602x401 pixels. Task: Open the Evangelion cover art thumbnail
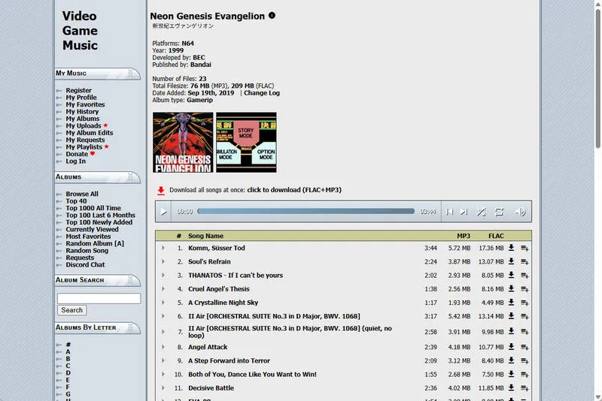[x=183, y=142]
